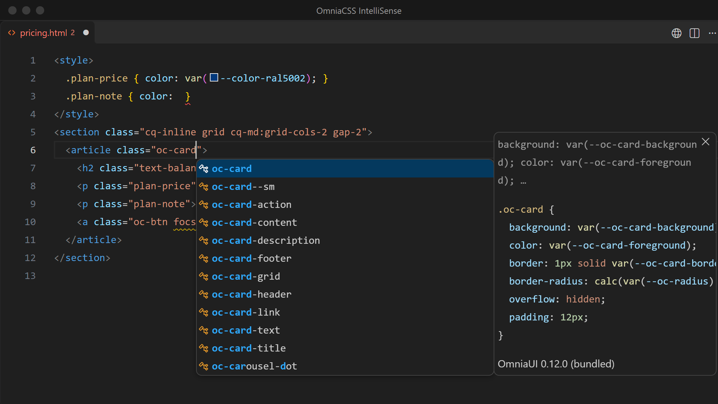The width and height of the screenshot is (718, 404).
Task: Click the unsaved-changes dot on pricing.html tab
Action: pyautogui.click(x=86, y=32)
